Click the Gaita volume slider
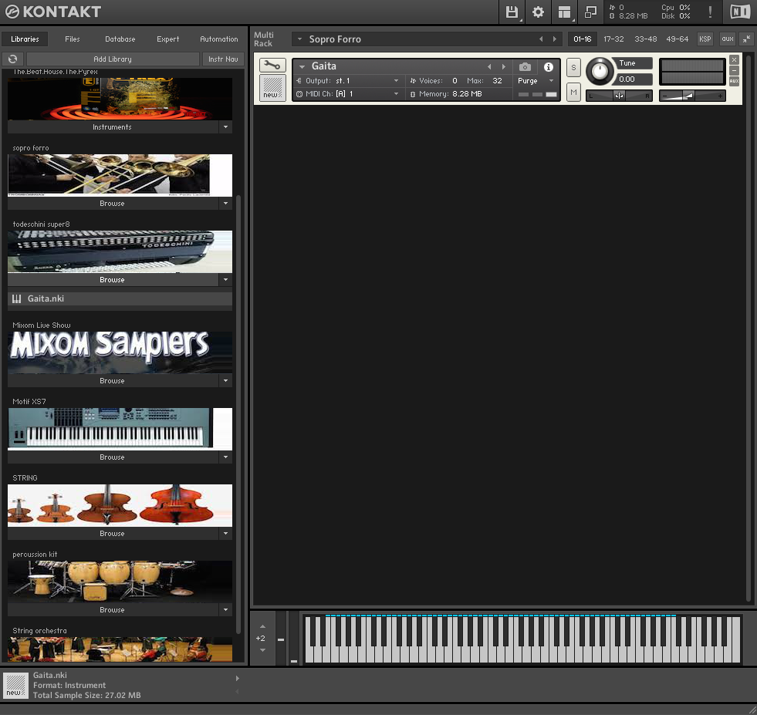 coord(692,96)
